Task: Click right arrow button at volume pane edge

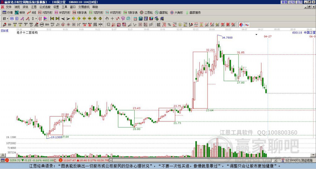Action: pyautogui.click(x=314, y=155)
